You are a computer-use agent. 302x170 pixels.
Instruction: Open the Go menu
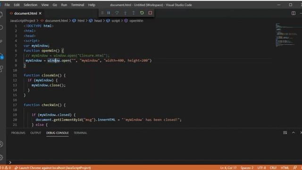[55, 5]
